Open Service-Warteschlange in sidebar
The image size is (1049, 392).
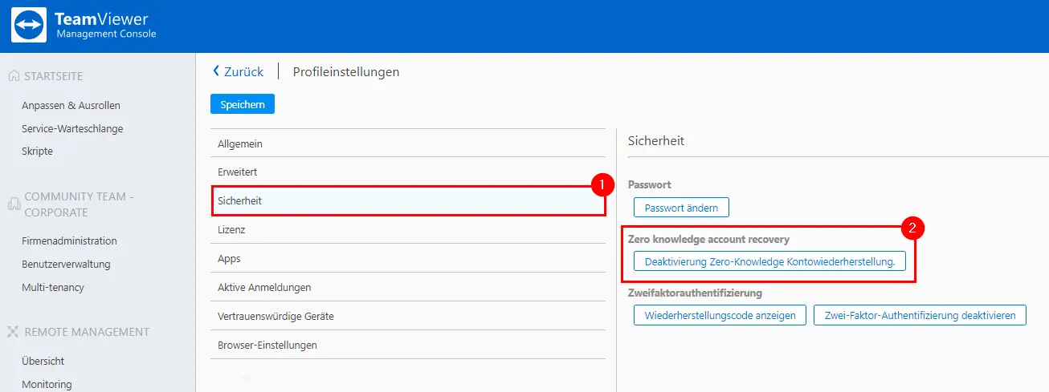pos(72,128)
